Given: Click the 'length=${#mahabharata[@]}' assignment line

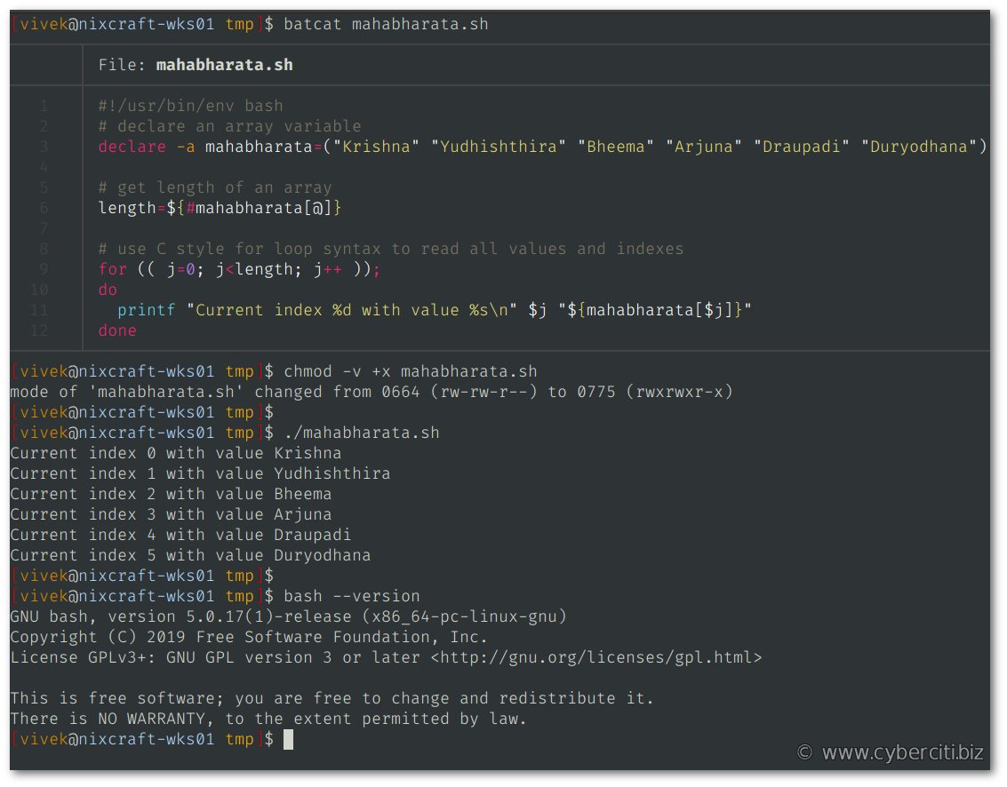Looking at the screenshot, I should [220, 208].
